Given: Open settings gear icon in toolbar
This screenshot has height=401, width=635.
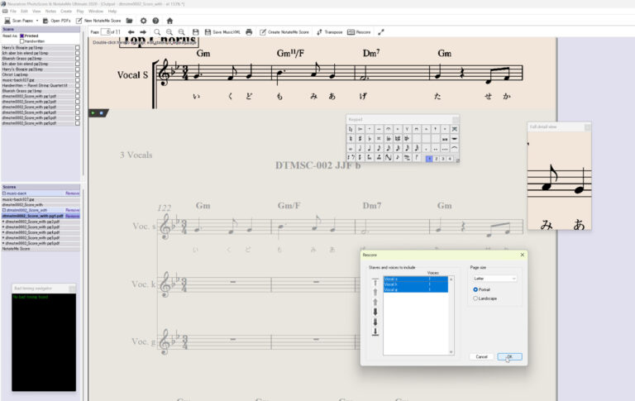Looking at the screenshot, I should 143,21.
